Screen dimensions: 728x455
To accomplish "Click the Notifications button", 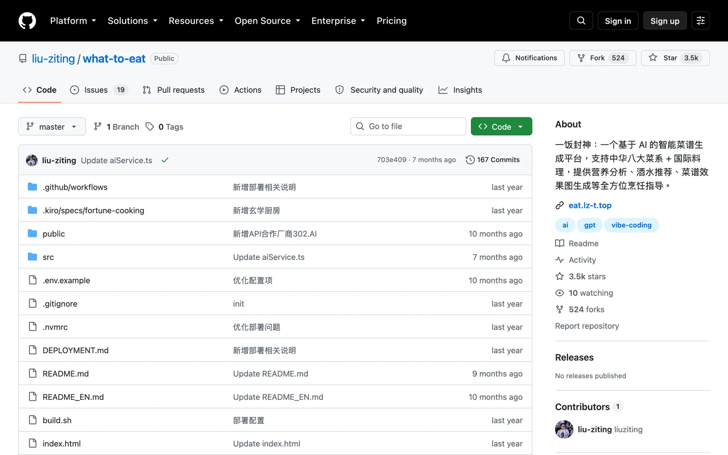I will (x=529, y=58).
